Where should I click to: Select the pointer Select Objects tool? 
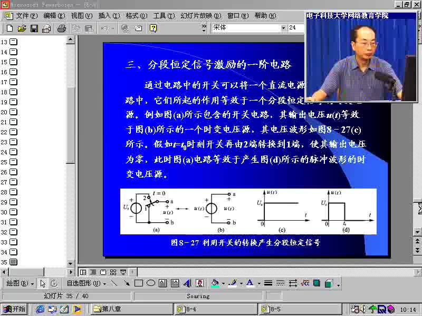pyautogui.click(x=43, y=283)
